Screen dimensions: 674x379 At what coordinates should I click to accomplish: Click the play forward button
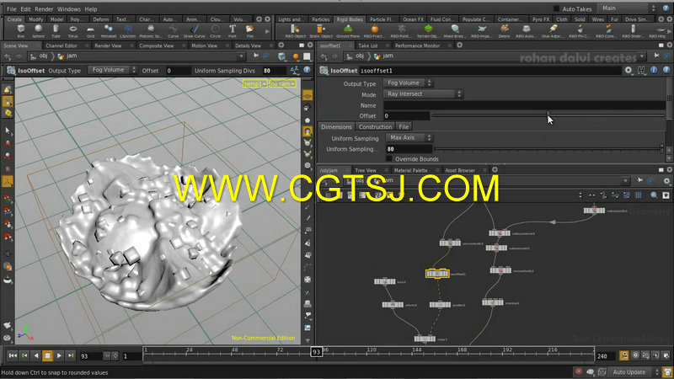pyautogui.click(x=59, y=355)
